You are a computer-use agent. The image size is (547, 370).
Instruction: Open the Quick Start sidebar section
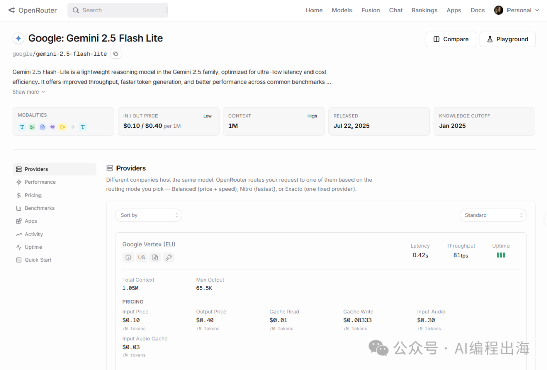pyautogui.click(x=54, y=260)
